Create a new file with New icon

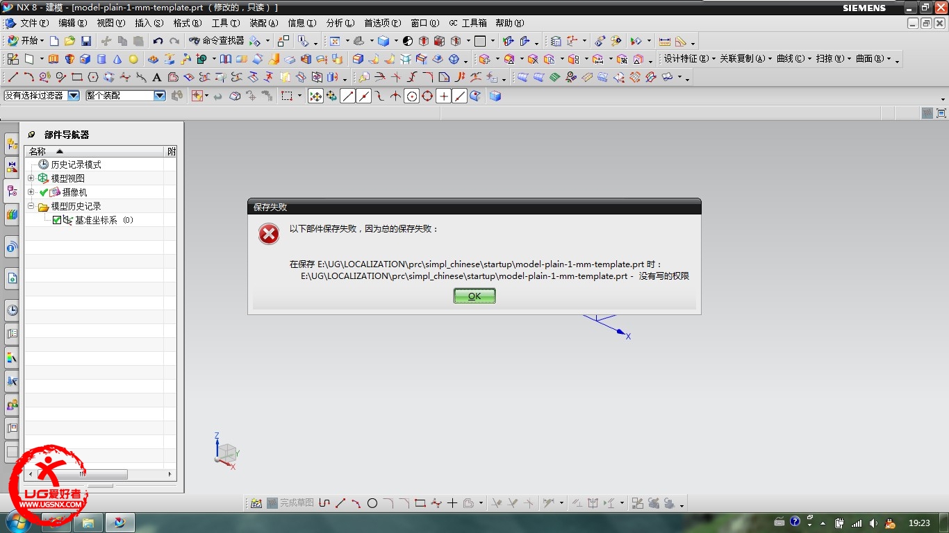pos(53,41)
